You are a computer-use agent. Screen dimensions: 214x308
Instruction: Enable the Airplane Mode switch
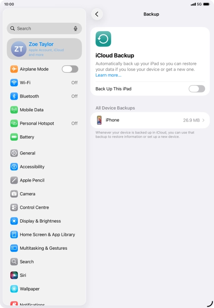tap(70, 69)
